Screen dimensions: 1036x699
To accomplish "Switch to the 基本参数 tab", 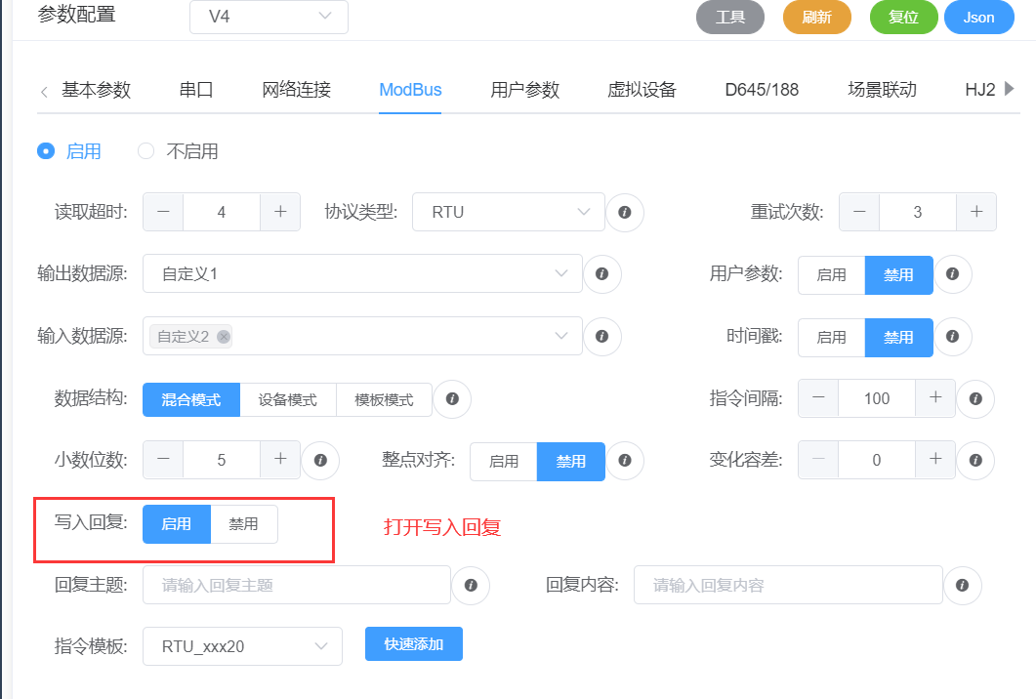I will click(x=97, y=90).
